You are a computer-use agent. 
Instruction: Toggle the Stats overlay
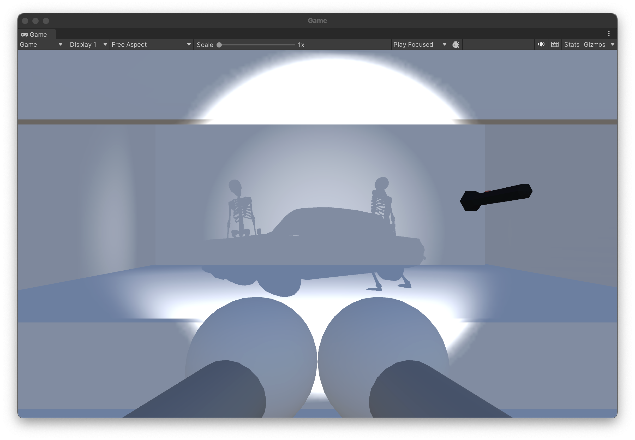[572, 44]
